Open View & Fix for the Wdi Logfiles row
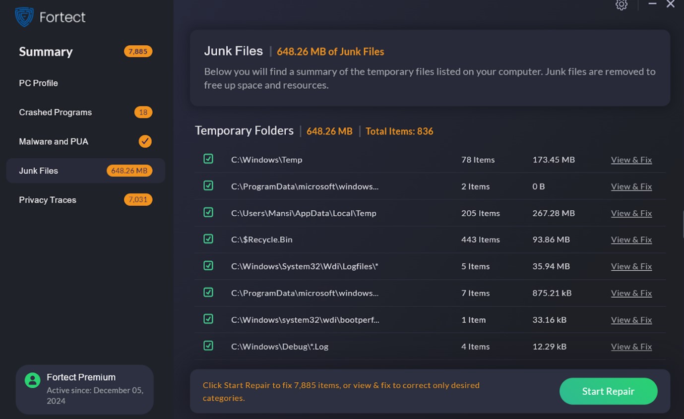Viewport: 684px width, 419px height. pyautogui.click(x=631, y=266)
